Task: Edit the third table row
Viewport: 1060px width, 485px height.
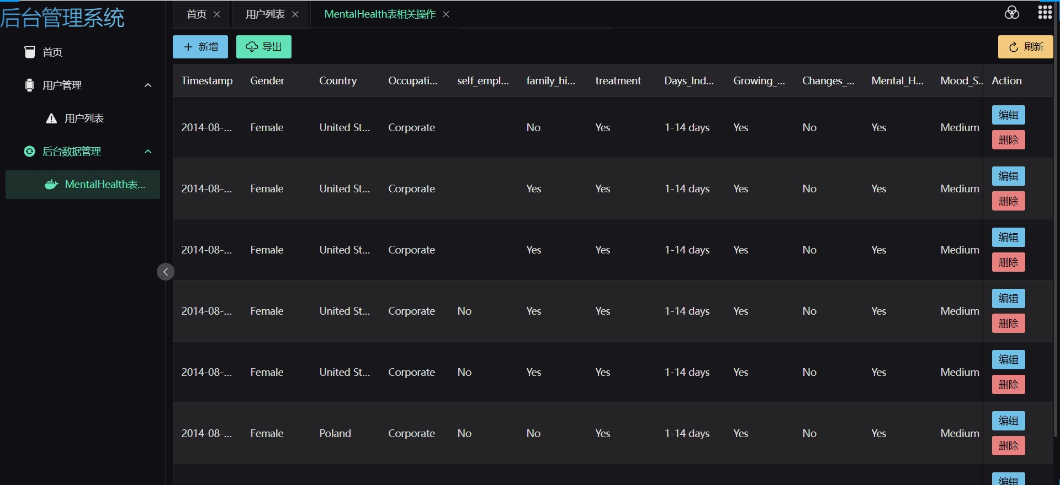Action: pos(1009,238)
